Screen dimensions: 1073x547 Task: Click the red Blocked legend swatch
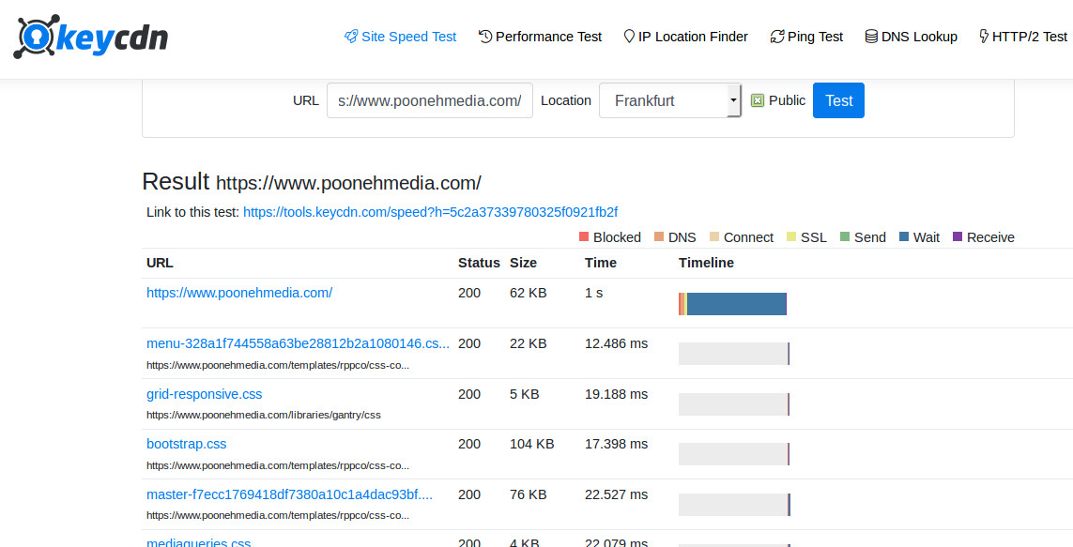pyautogui.click(x=584, y=236)
